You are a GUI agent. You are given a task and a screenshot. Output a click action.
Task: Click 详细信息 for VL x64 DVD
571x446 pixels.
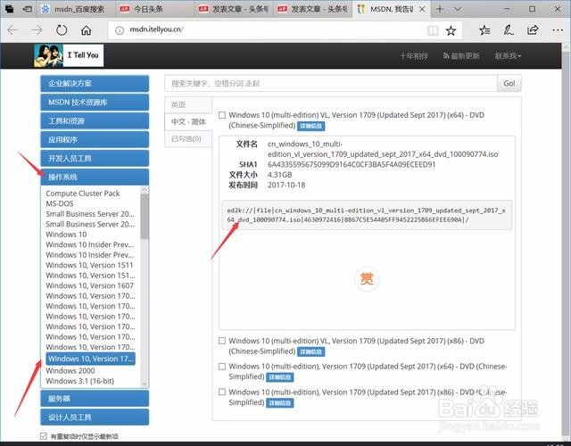tap(311, 126)
